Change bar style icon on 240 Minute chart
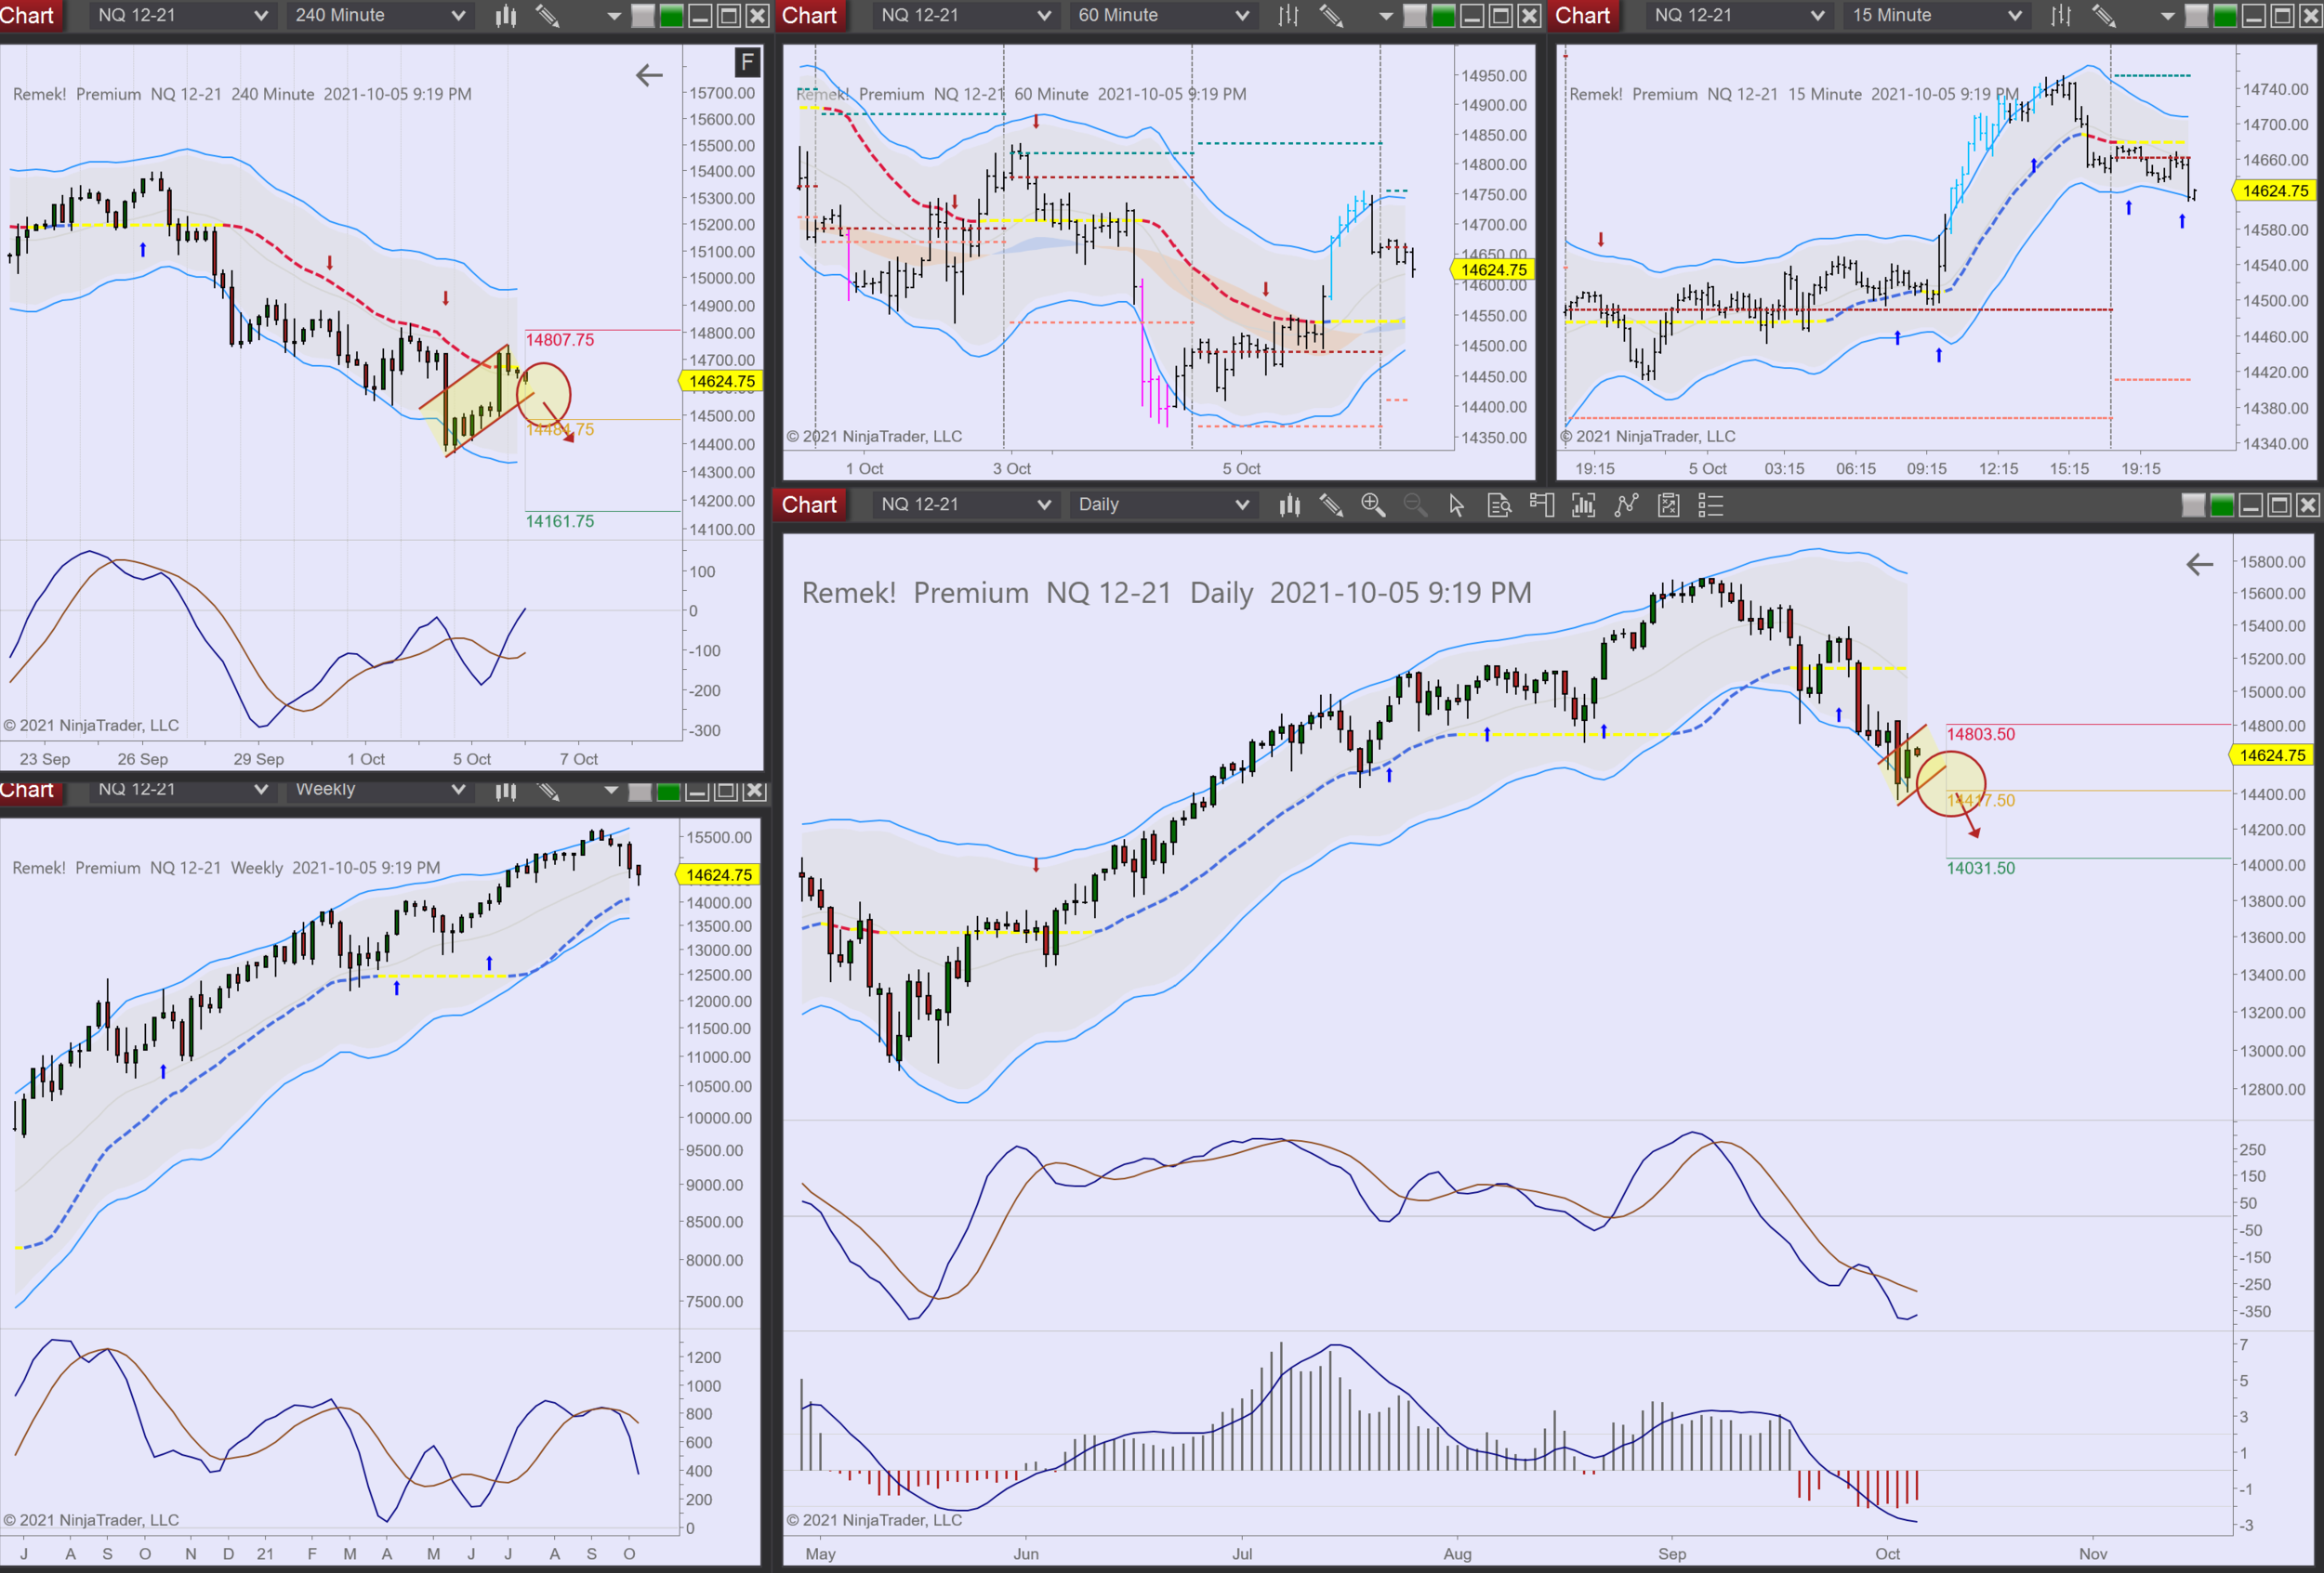The image size is (2324, 1573). (506, 15)
